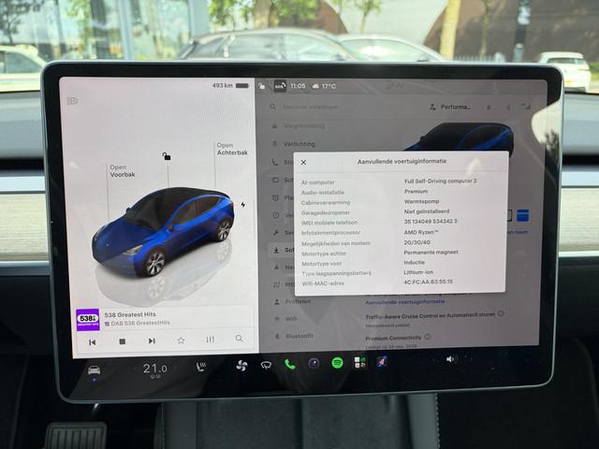Image resolution: width=599 pixels, height=449 pixels.
Task: Tap the Niet geïnstalleerd garage opener value
Action: (427, 211)
